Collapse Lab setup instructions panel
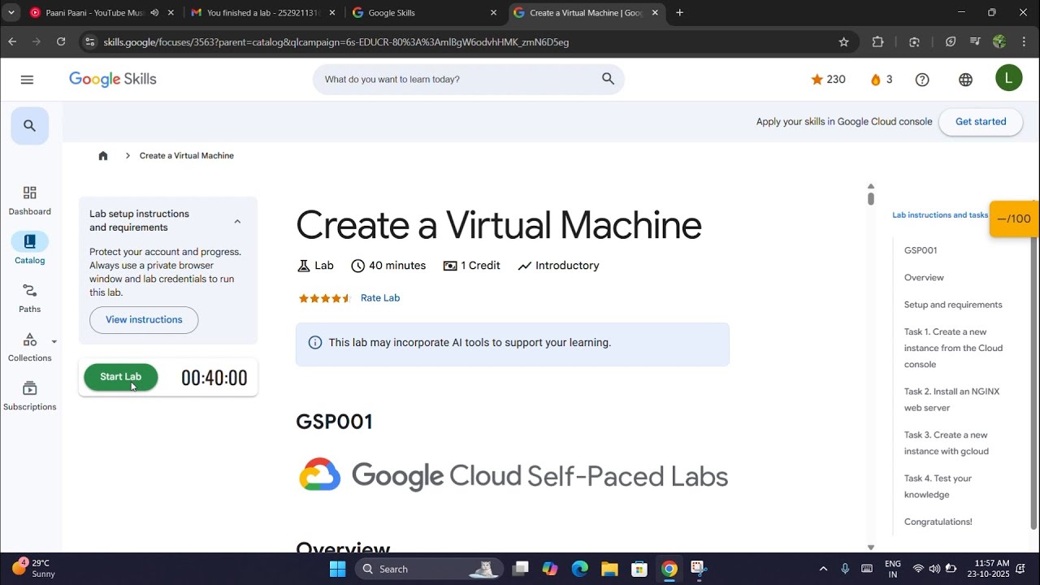This screenshot has width=1040, height=585. tap(237, 221)
